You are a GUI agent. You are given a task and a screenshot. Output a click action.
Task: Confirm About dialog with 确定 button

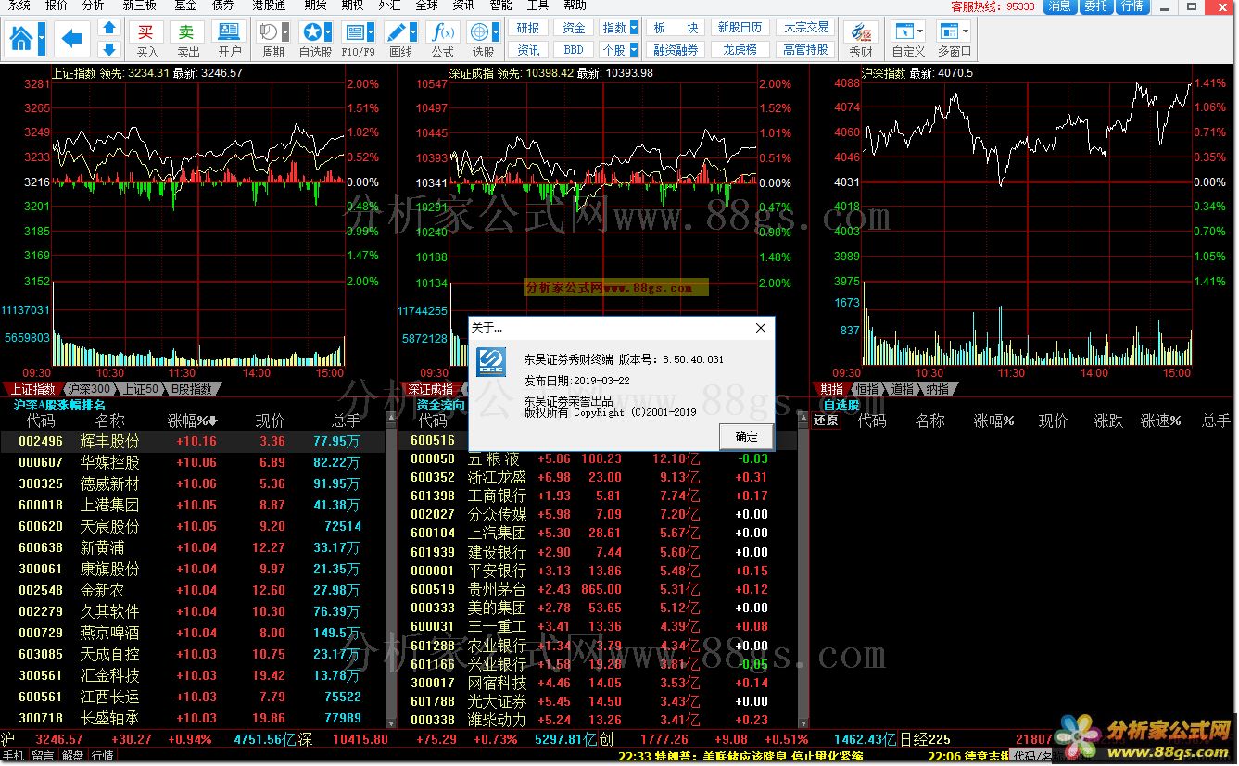click(x=746, y=437)
